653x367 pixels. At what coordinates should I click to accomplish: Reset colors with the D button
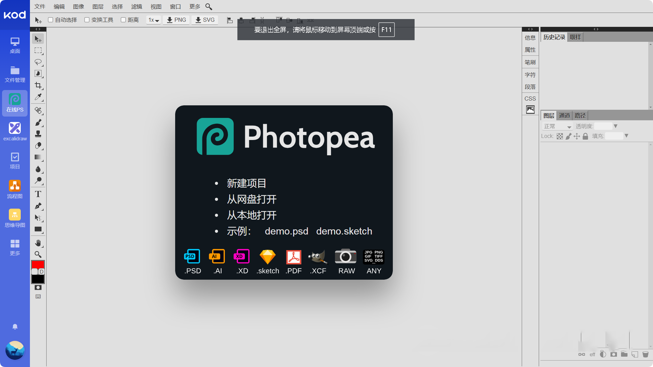(41, 272)
